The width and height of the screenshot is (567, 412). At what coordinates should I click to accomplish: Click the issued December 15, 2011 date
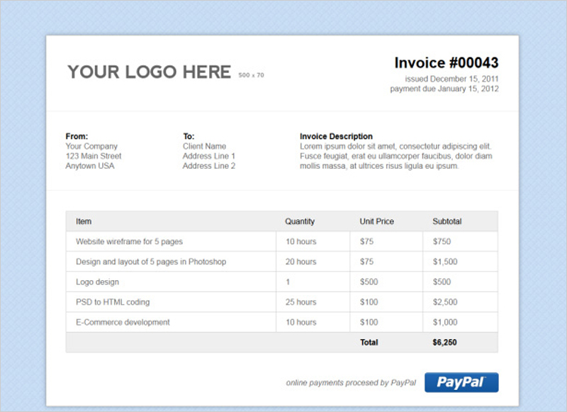click(x=452, y=79)
